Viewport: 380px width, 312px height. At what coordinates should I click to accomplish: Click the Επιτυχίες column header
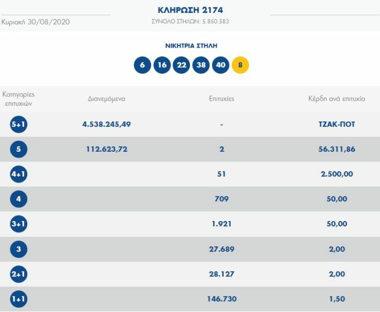click(x=221, y=99)
